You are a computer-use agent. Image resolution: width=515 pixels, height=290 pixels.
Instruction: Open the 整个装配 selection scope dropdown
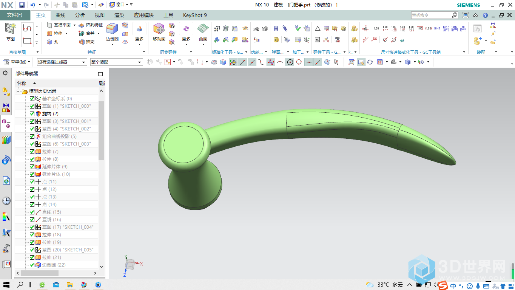(116, 62)
